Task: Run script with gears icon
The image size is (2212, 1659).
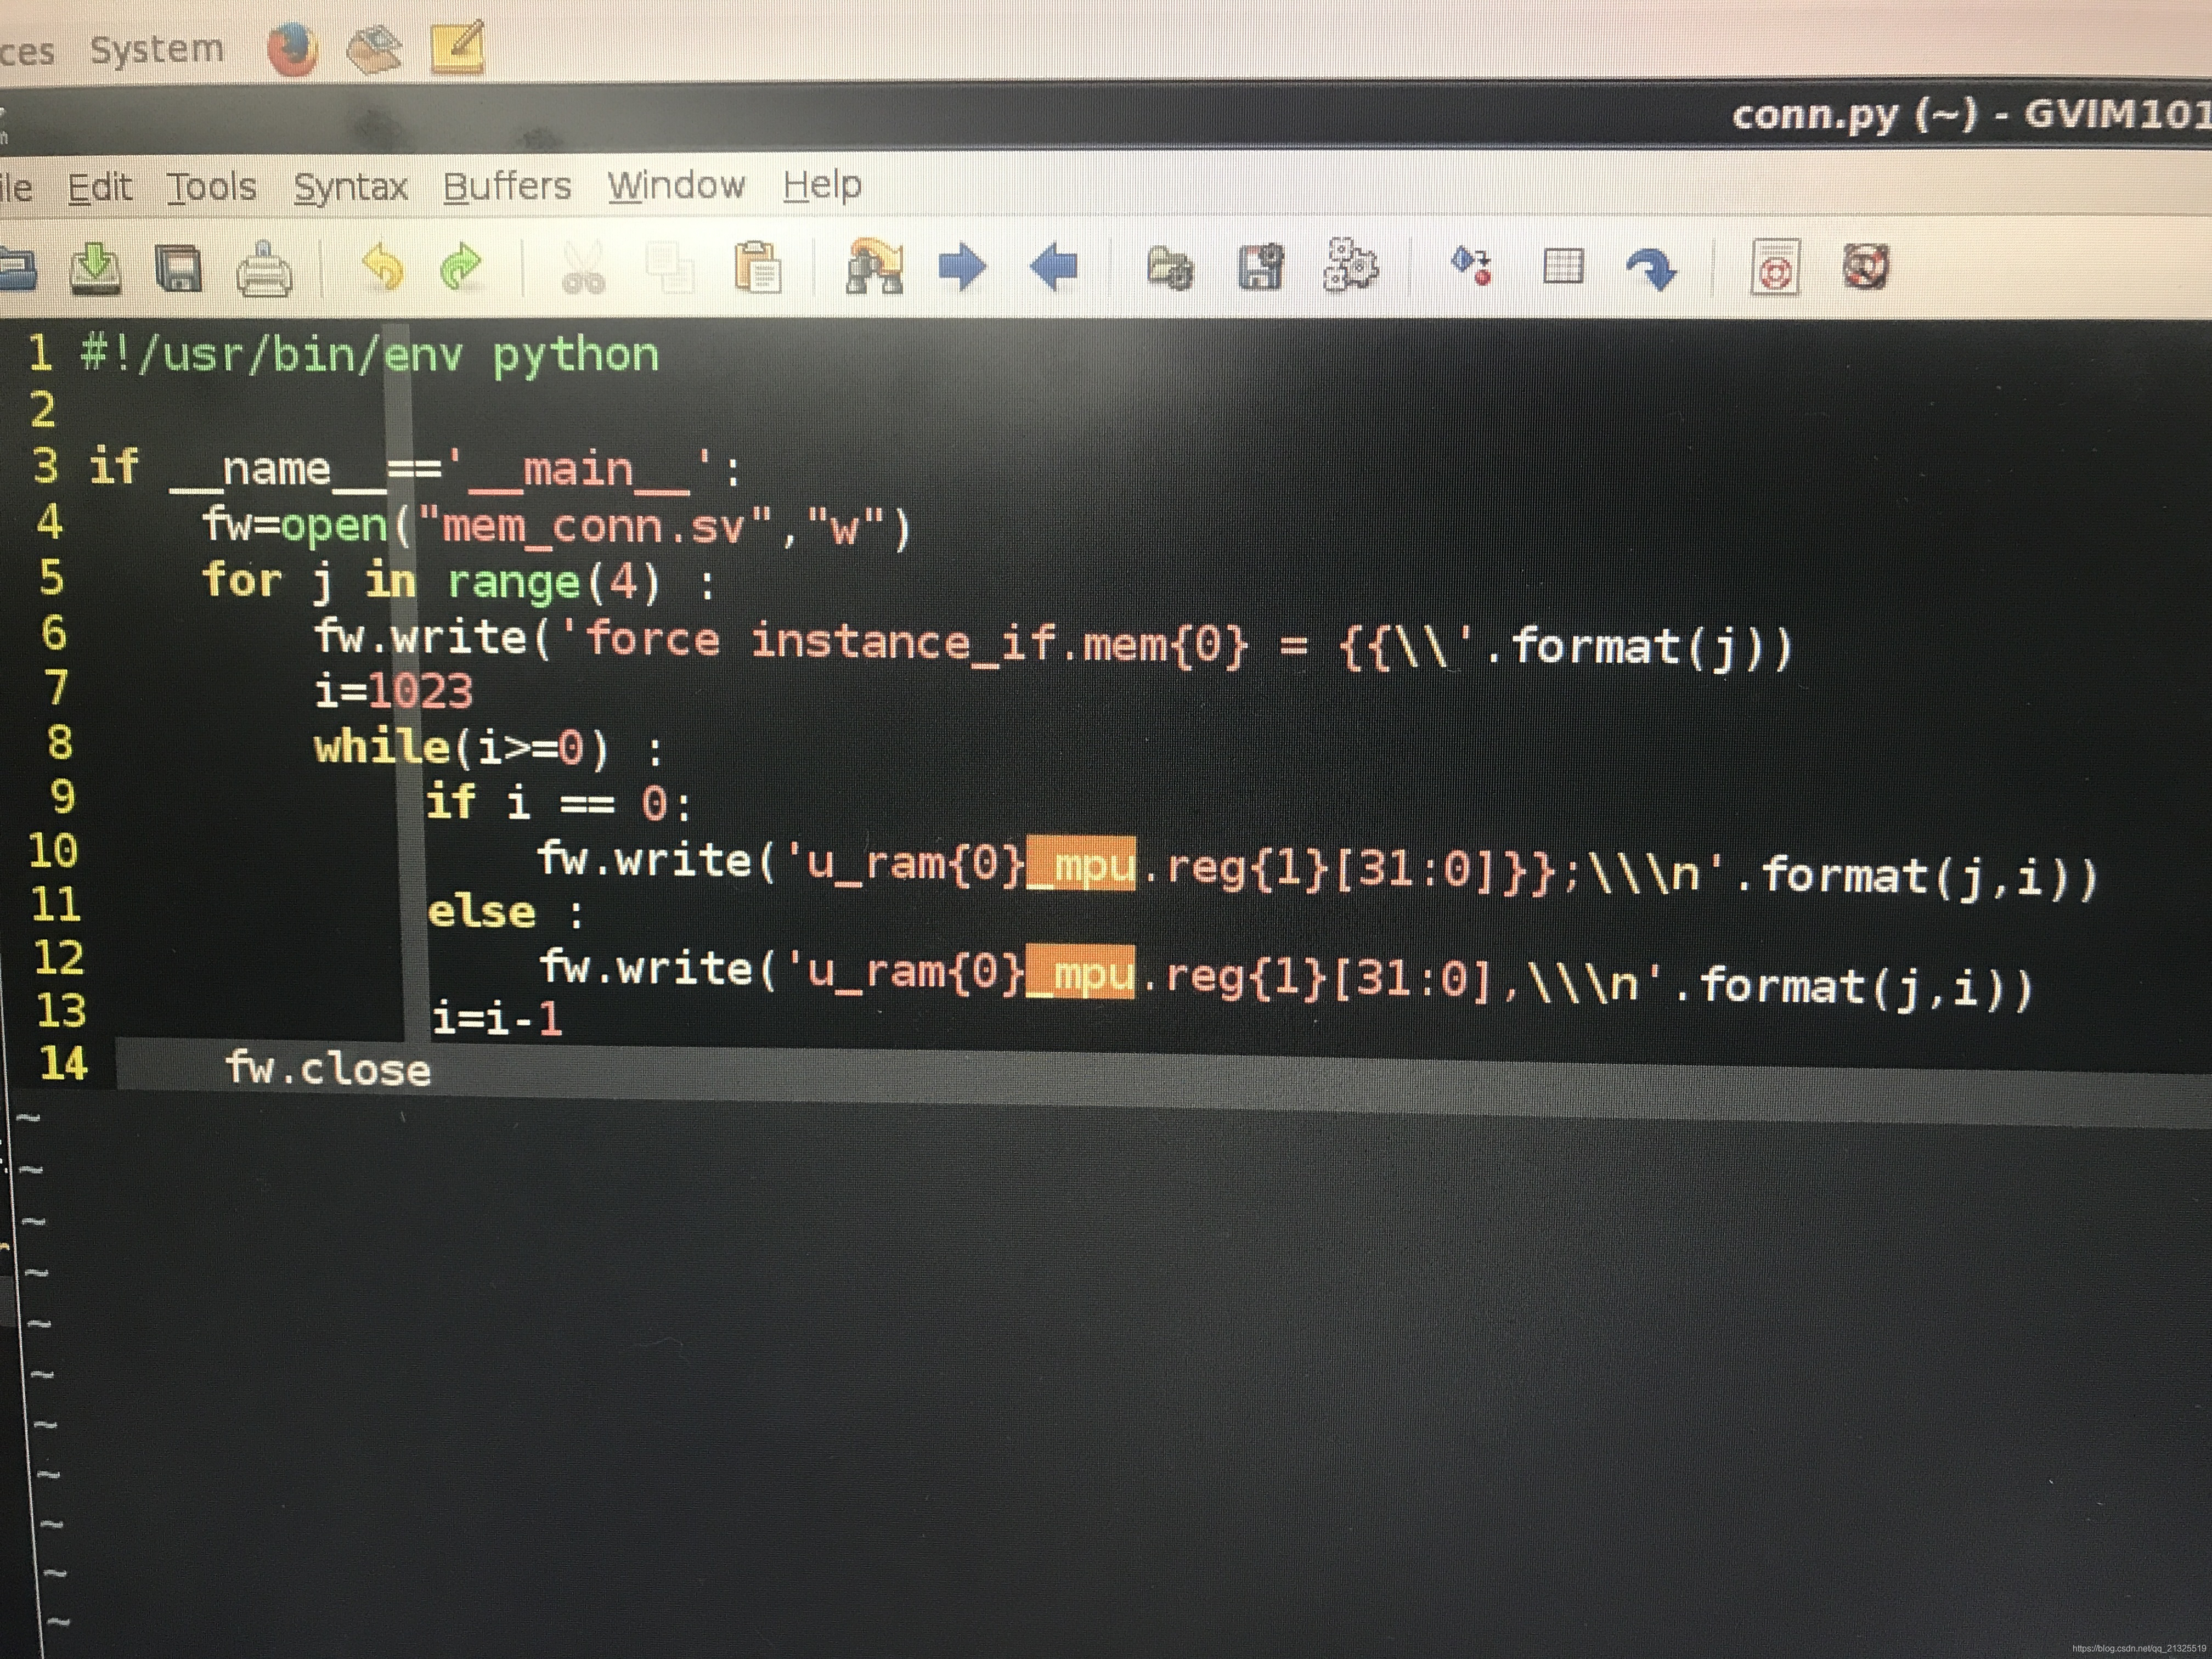Action: 1350,266
